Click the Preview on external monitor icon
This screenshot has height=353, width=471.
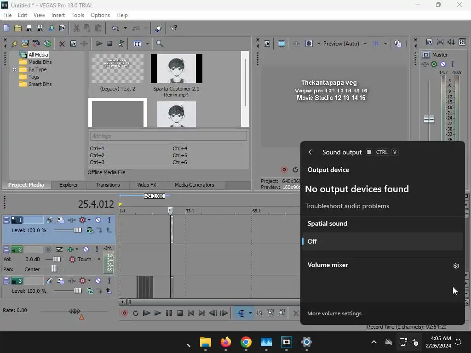coord(281,44)
